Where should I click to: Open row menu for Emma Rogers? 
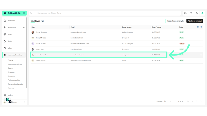coord(201,61)
